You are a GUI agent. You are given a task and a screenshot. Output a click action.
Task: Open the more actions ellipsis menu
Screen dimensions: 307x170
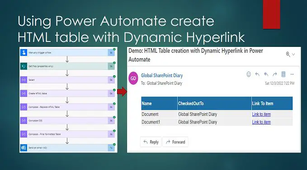(x=292, y=74)
